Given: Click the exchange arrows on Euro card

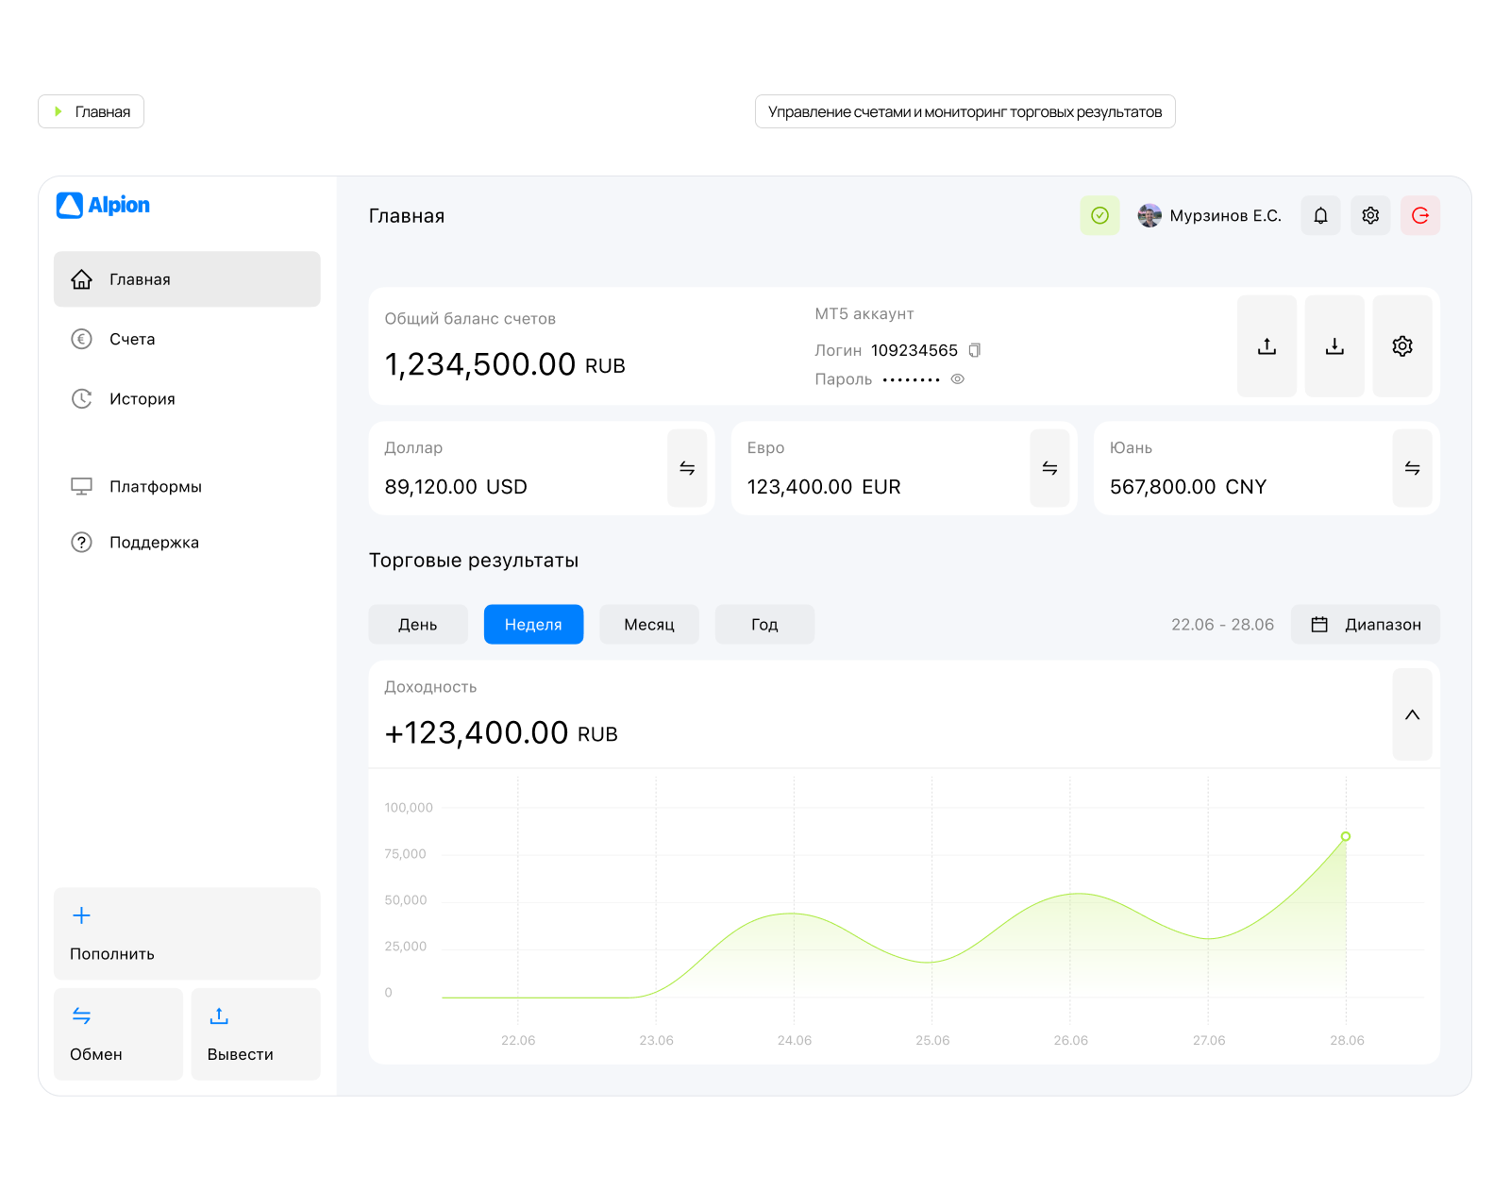Looking at the screenshot, I should point(1049,468).
